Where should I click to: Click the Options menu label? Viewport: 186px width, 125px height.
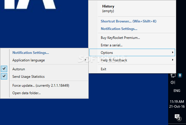107,53
